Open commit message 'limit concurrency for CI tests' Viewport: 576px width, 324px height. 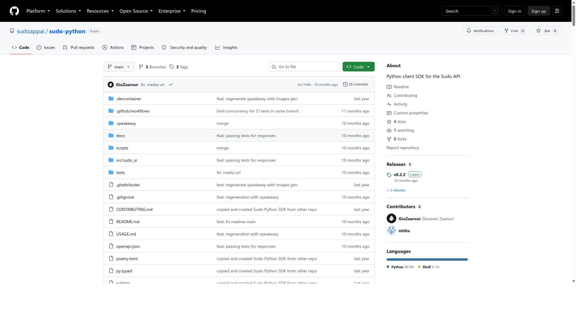[x=258, y=111]
